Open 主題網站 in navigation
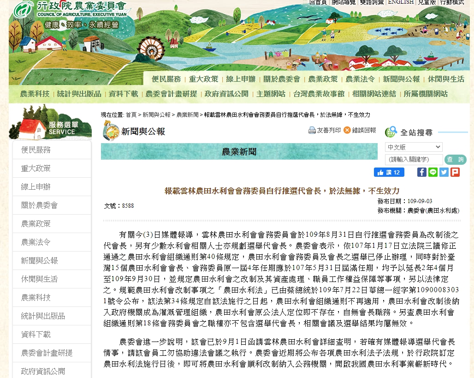Screen dimensions: 474x378 coord(271,94)
